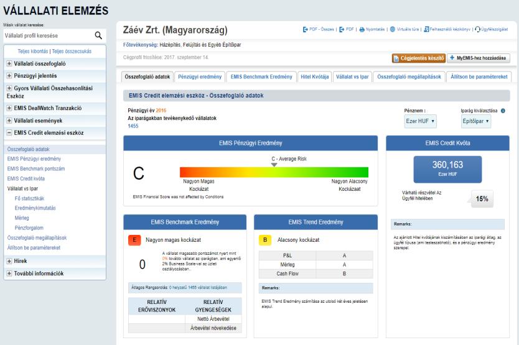Viewport: 519px width, 345px height.
Task: Click the PDF - Összes export icon
Action: [x=305, y=29]
